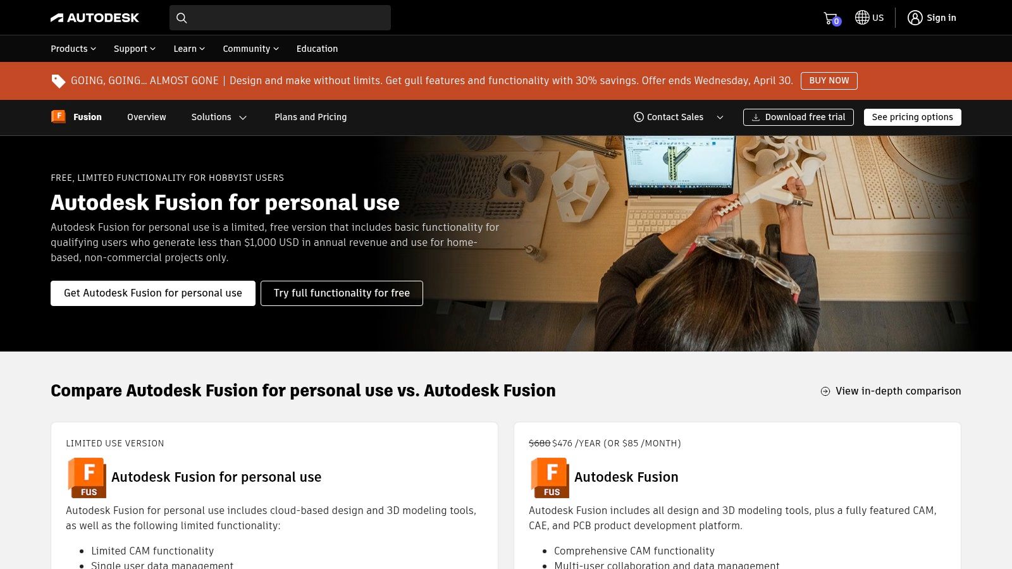
Task: Click Download free trial
Action: pyautogui.click(x=798, y=117)
